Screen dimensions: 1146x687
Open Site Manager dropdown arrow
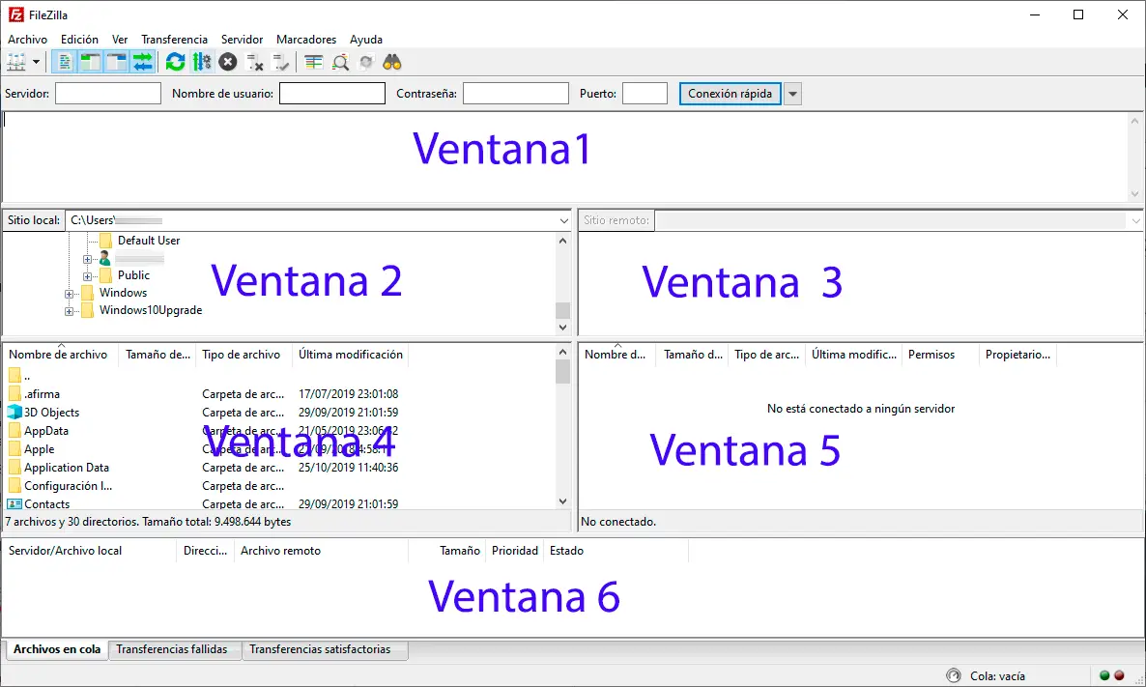pyautogui.click(x=36, y=63)
